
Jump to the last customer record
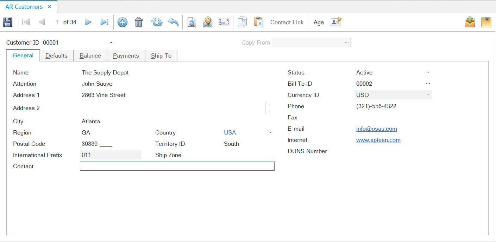pyautogui.click(x=104, y=22)
